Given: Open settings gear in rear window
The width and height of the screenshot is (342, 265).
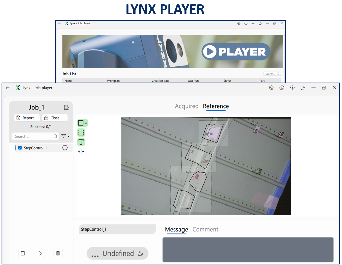Looking at the screenshot, I should point(239,23).
